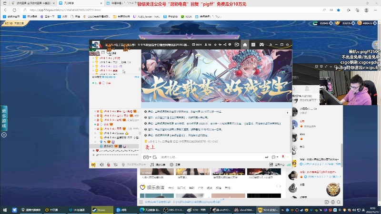This screenshot has width=381, height=214.
Task: Open fourth live stream thumbnail above 娱乐表演
Action: [x=264, y=172]
